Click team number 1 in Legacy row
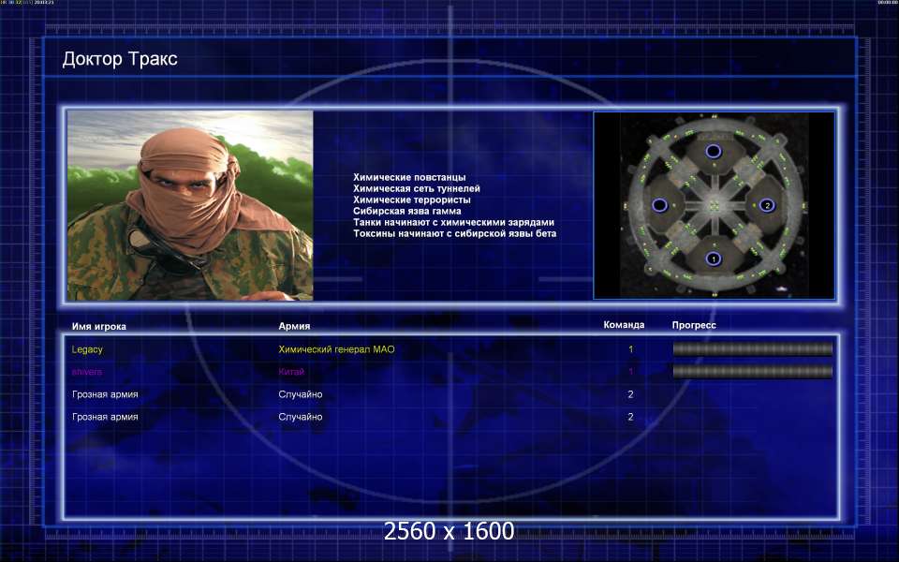Viewport: 899px width, 562px height. click(630, 349)
